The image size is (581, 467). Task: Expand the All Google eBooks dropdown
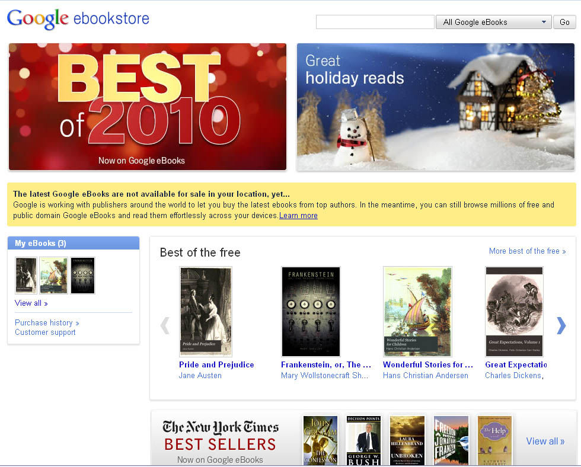pos(493,22)
